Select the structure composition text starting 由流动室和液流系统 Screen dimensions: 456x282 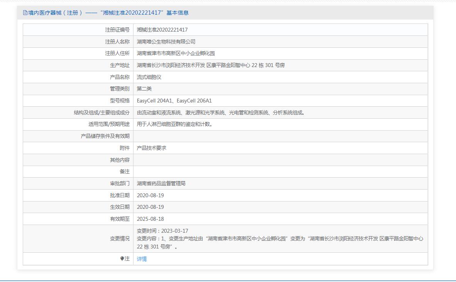pos(222,112)
